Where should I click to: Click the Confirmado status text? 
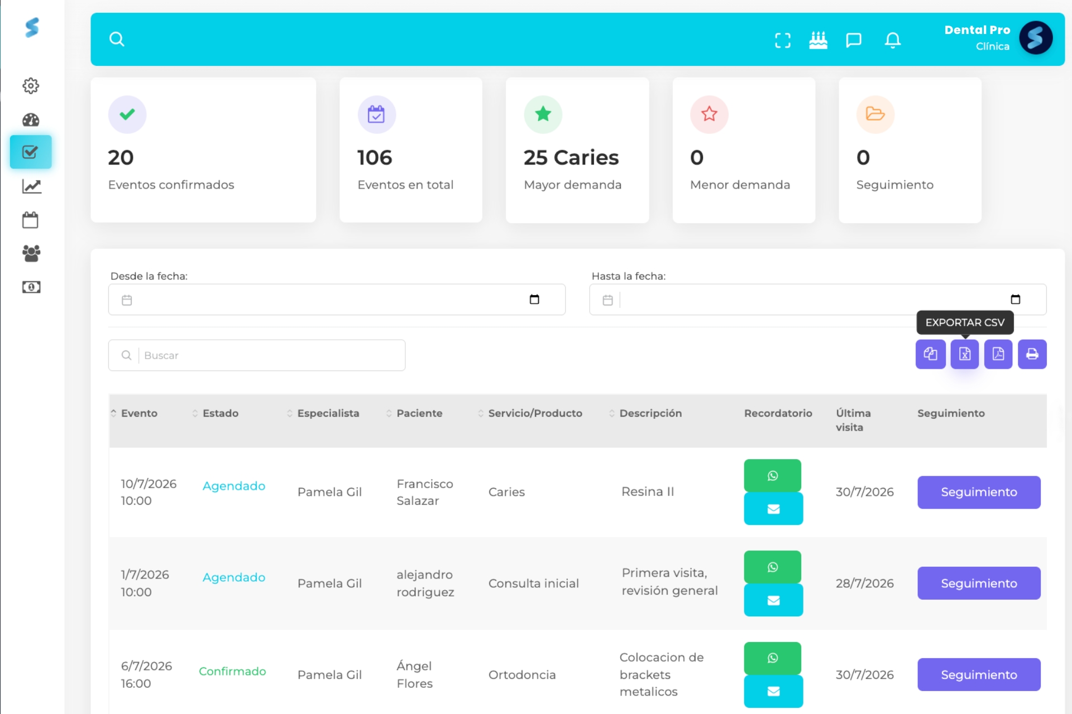(x=232, y=671)
